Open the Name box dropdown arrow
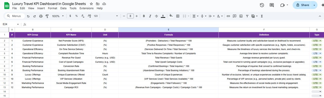 18,24
